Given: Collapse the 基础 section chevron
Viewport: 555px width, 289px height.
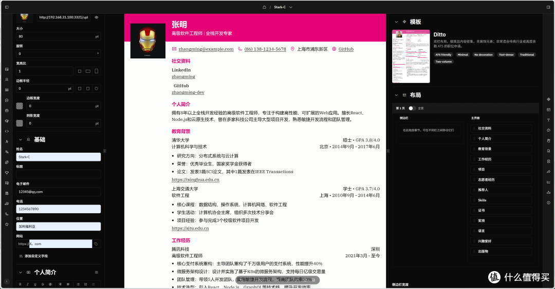Looking at the screenshot, I should pyautogui.click(x=20, y=140).
